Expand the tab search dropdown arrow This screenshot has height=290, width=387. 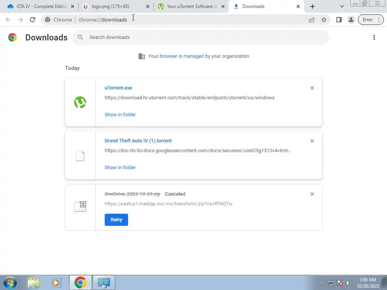(x=342, y=7)
